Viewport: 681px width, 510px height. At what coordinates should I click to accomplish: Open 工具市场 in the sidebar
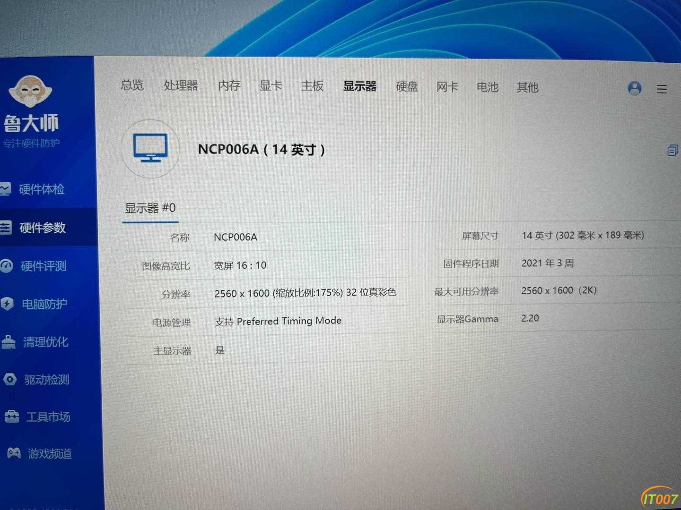[x=48, y=416]
